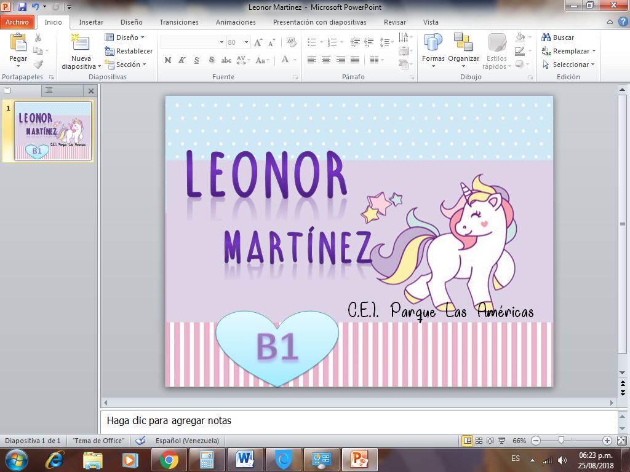The width and height of the screenshot is (630, 472).
Task: Click Español (Venezuela) language indicator
Action: coord(187,441)
